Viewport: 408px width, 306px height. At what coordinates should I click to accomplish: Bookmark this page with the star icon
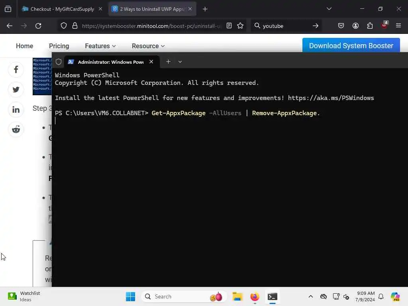(x=240, y=25)
